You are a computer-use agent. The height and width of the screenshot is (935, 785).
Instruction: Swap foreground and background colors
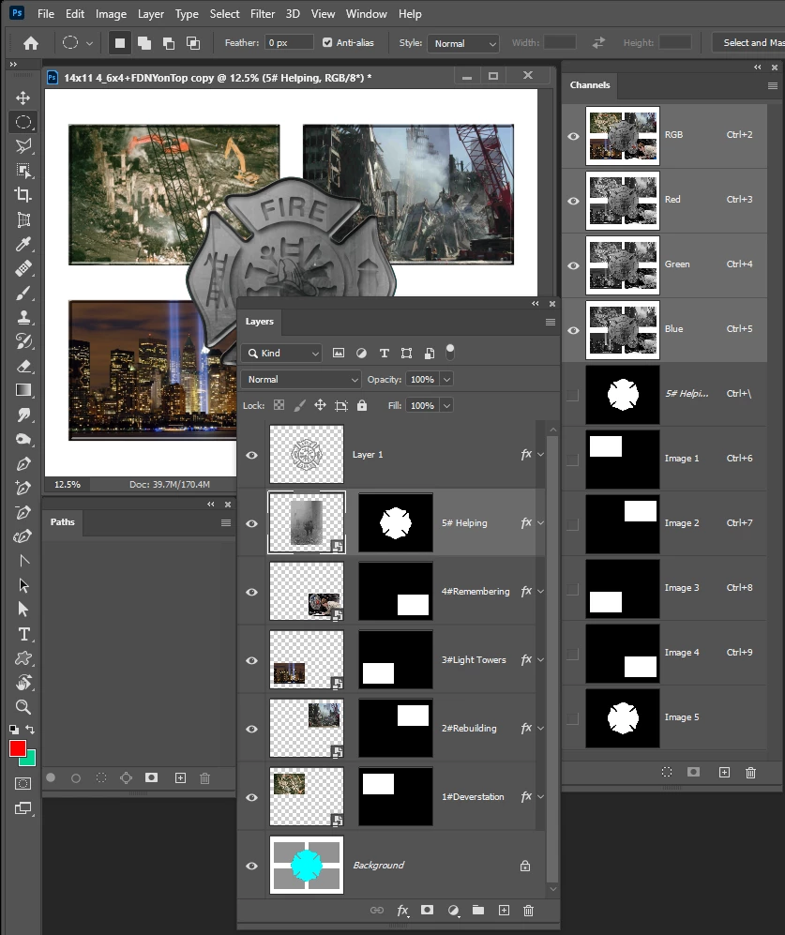[30, 730]
